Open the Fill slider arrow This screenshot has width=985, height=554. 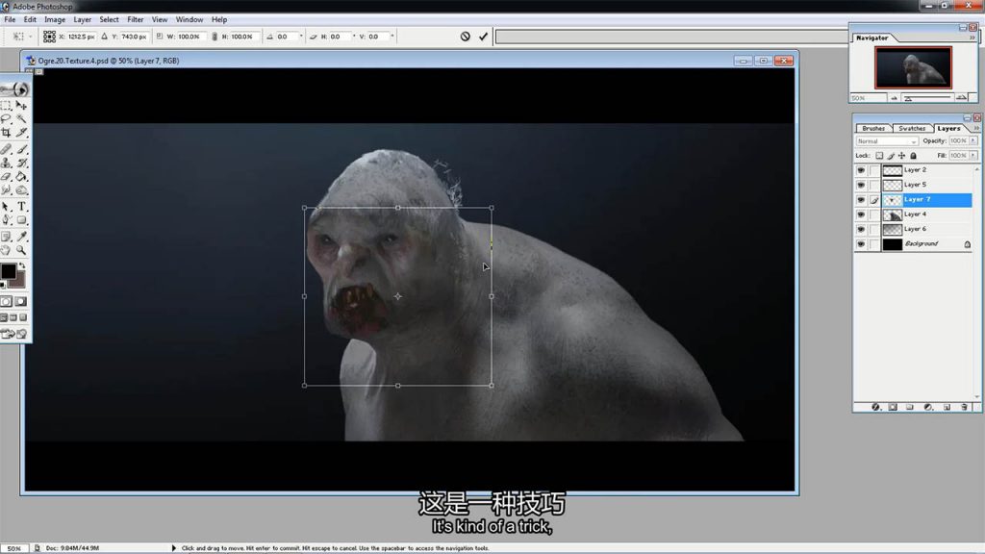973,156
